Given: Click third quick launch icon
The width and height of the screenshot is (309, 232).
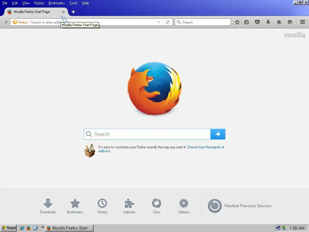Looking at the screenshot, I should (35, 228).
